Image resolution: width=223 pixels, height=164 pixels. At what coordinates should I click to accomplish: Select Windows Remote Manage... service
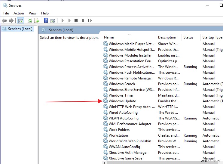coord(131,78)
